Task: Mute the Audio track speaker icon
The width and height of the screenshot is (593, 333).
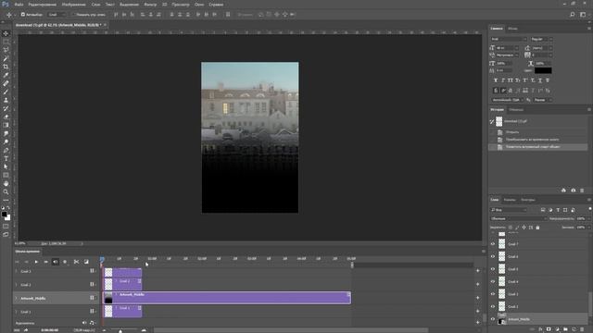Action: pos(84,323)
